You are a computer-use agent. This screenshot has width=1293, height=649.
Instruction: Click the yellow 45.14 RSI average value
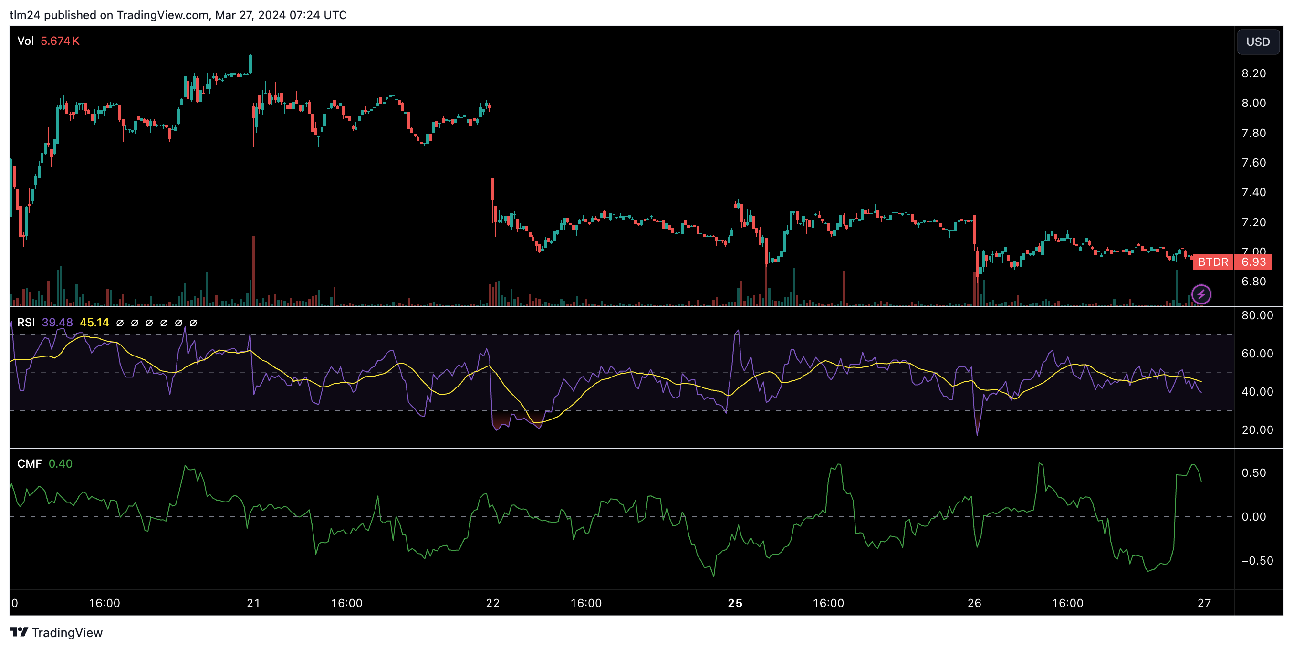click(94, 322)
